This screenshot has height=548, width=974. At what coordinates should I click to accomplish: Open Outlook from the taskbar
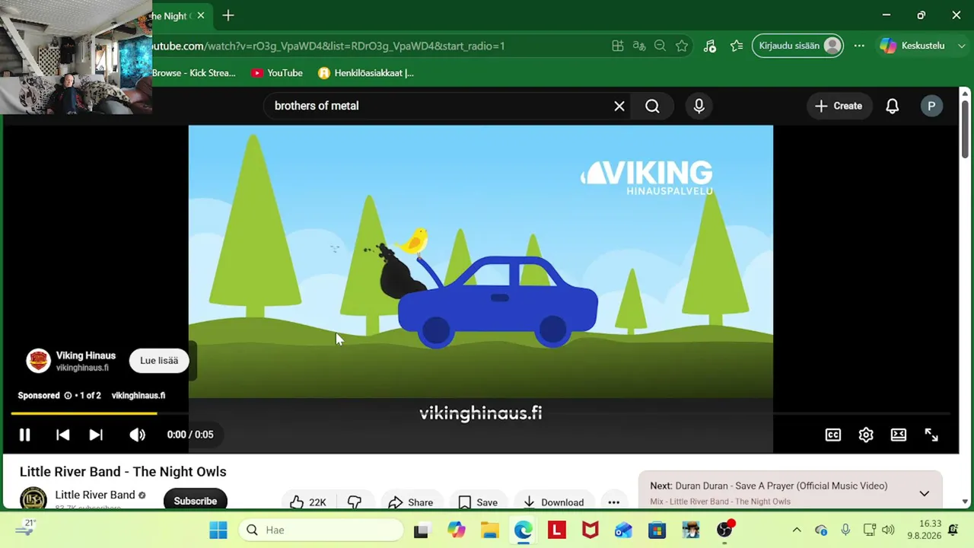click(623, 530)
